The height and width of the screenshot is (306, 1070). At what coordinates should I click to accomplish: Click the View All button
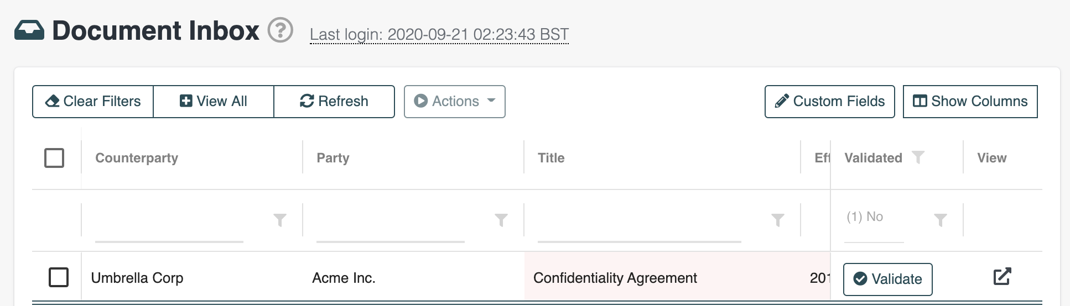[214, 102]
